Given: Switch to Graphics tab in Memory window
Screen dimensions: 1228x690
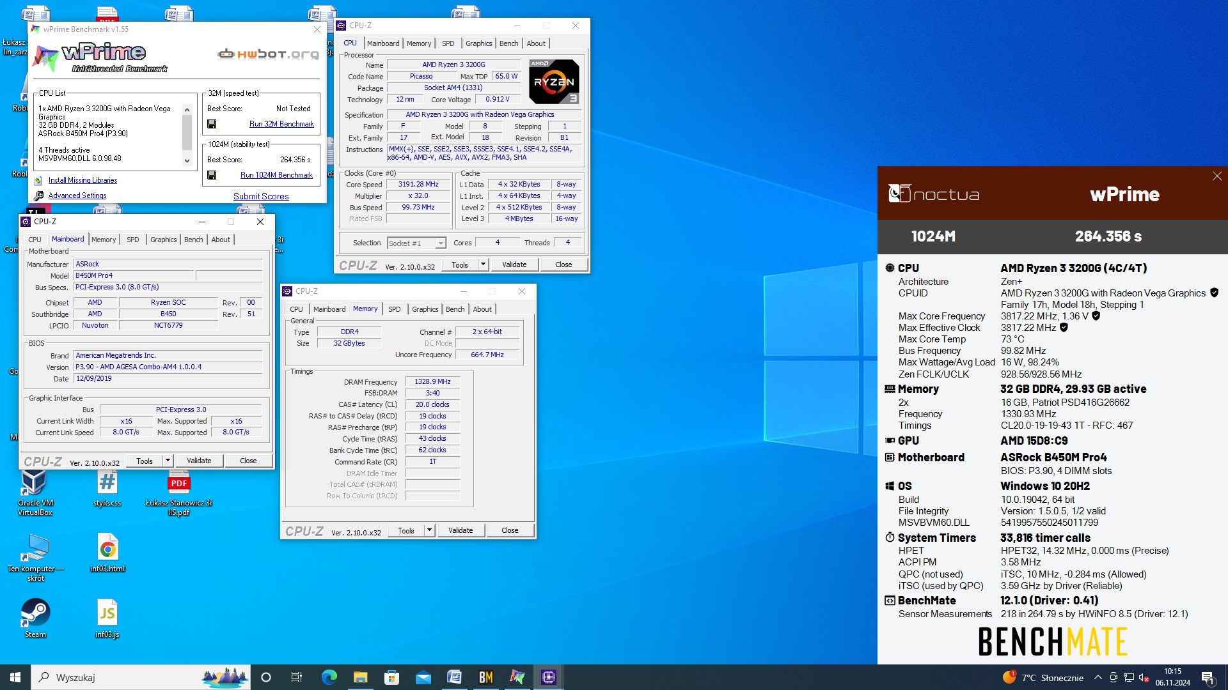Looking at the screenshot, I should [425, 309].
